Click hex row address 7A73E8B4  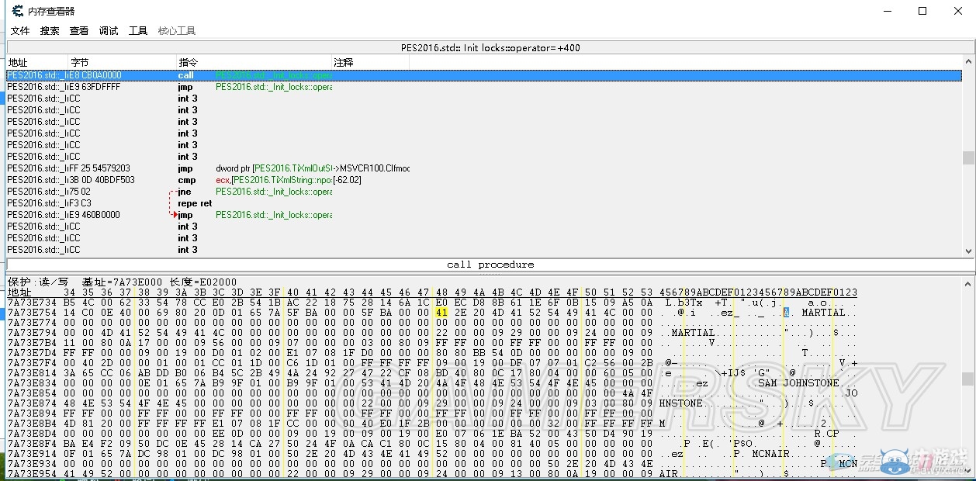pos(31,424)
